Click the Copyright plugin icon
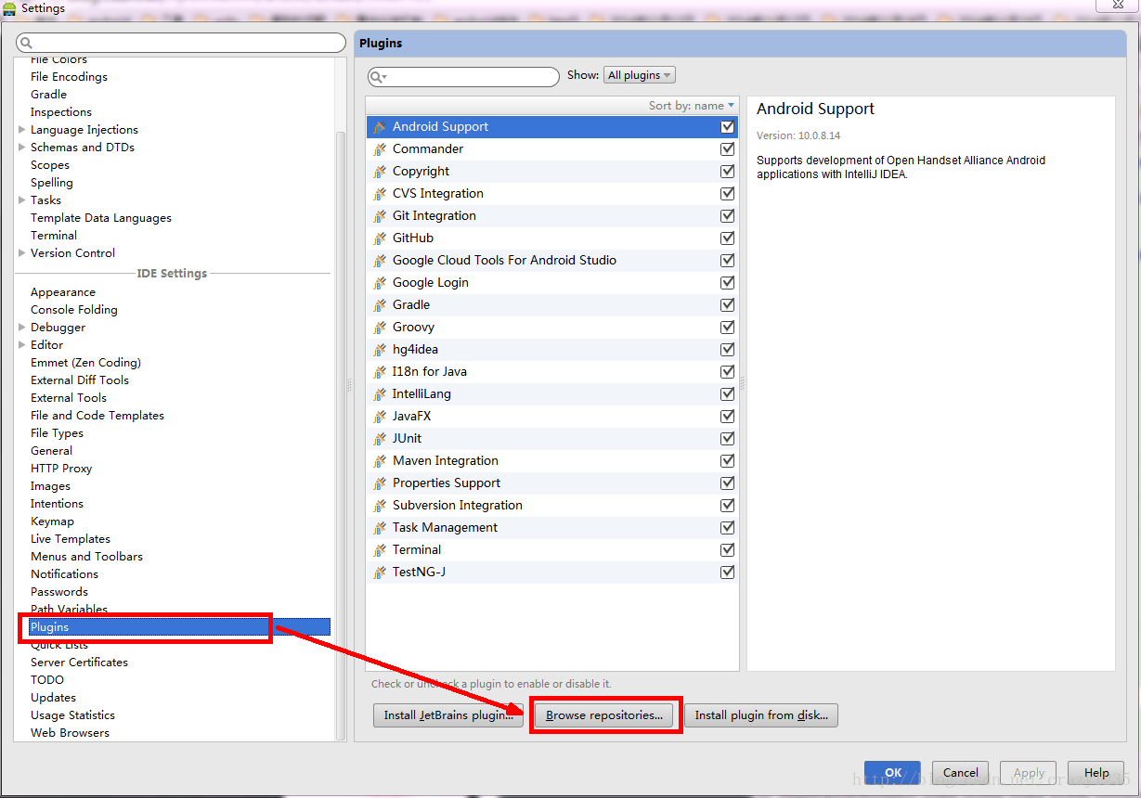 tap(380, 172)
